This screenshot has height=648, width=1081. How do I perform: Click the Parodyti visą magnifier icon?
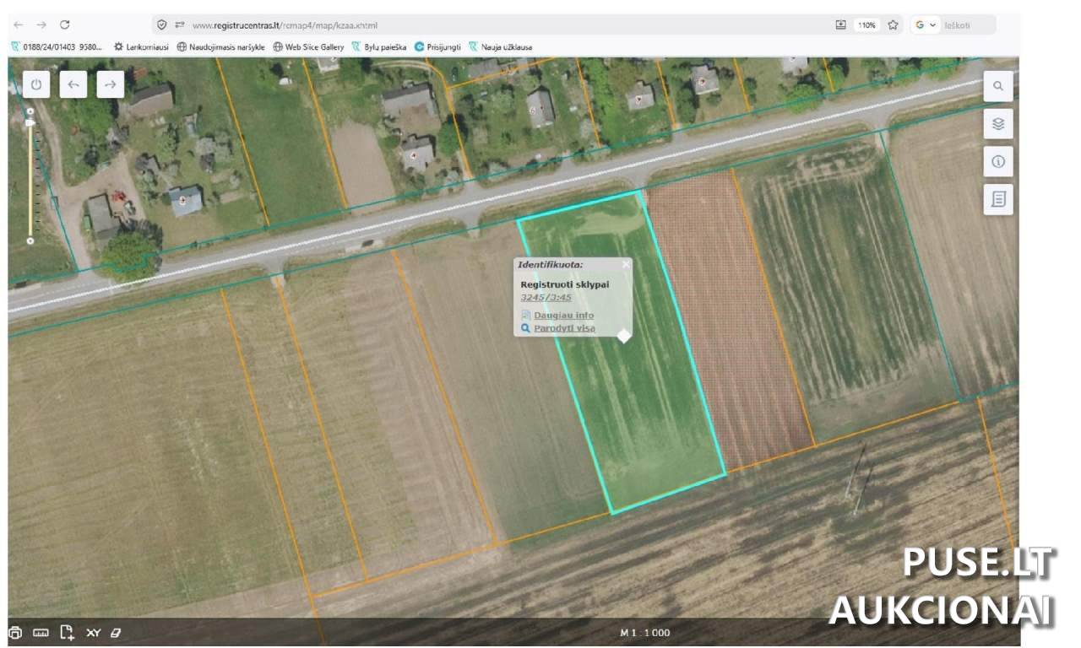(x=525, y=328)
